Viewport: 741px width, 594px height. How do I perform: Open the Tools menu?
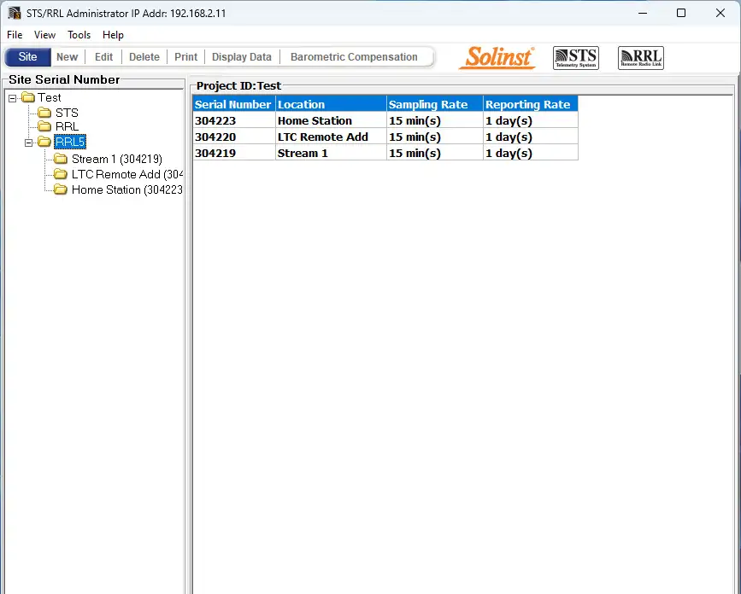coord(79,35)
